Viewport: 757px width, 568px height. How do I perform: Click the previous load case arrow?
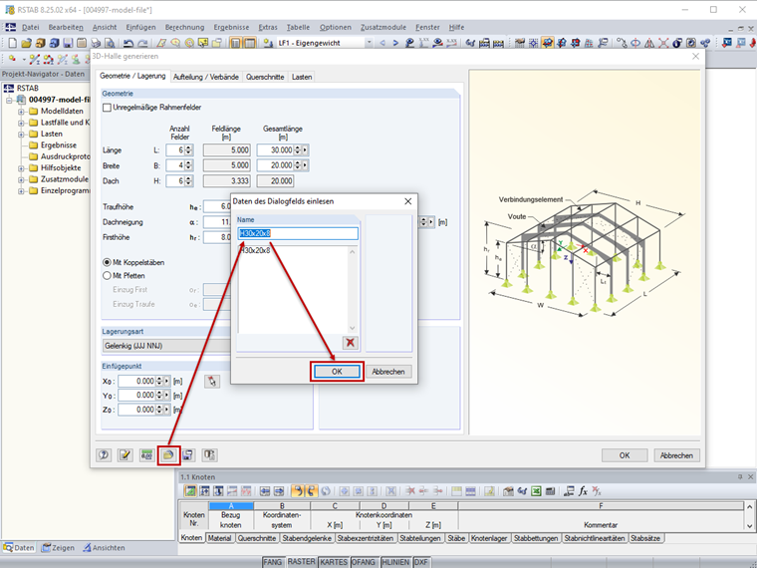coord(382,43)
